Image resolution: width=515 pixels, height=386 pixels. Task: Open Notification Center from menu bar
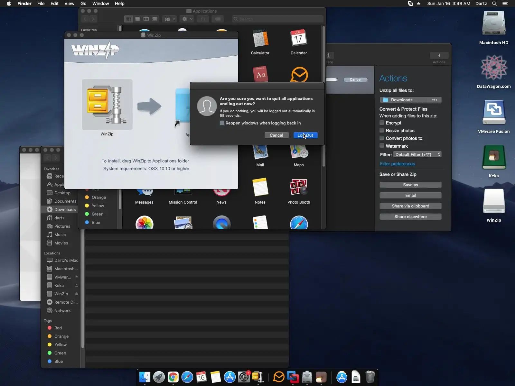click(505, 4)
